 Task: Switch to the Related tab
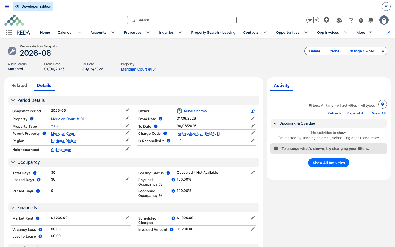(x=19, y=85)
